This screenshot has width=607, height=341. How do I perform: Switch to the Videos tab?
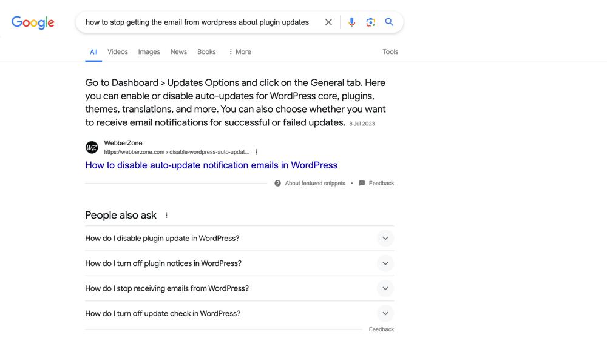tap(118, 51)
